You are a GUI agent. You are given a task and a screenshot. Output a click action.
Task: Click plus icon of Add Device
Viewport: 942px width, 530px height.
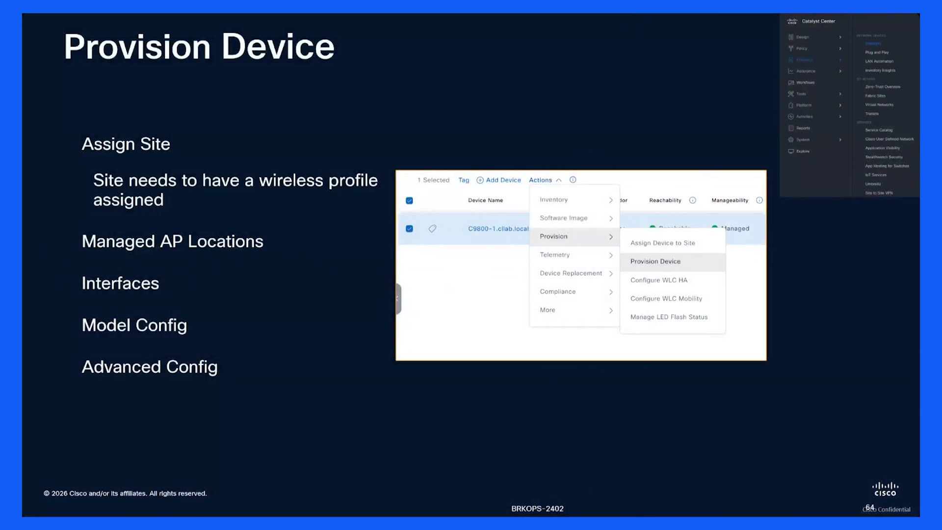pos(480,180)
